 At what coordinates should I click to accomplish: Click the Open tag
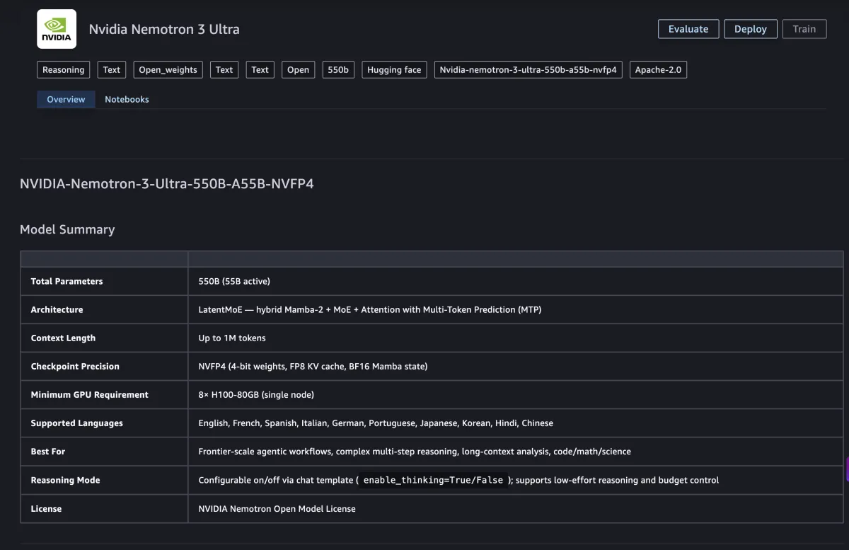[x=298, y=69]
